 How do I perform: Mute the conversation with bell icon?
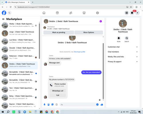(119, 38)
